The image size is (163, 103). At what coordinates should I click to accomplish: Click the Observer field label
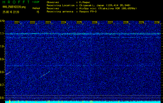[x=53, y=2]
